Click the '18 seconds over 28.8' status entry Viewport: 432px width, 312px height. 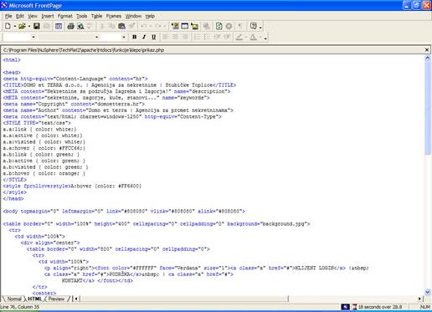pyautogui.click(x=380, y=307)
